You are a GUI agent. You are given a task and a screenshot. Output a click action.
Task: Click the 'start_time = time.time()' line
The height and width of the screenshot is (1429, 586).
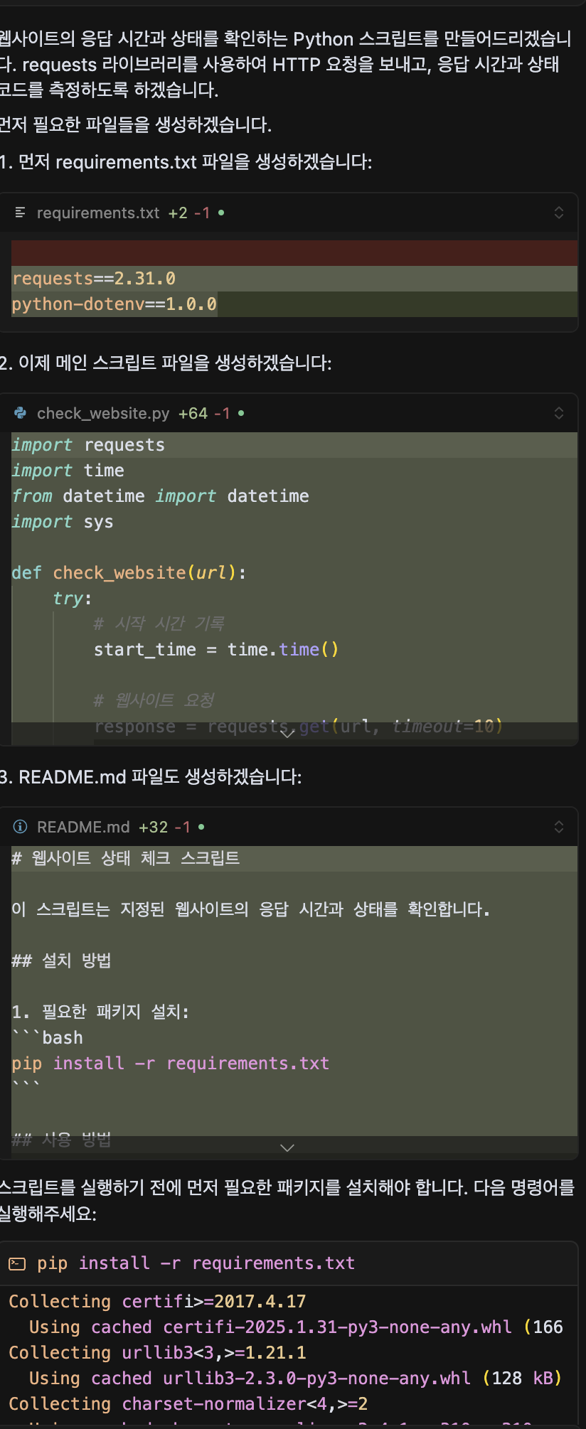216,650
